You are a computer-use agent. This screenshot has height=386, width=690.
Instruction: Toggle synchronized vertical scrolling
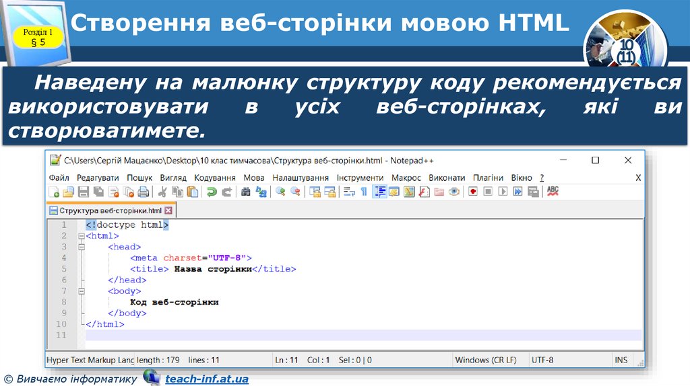[x=315, y=192]
